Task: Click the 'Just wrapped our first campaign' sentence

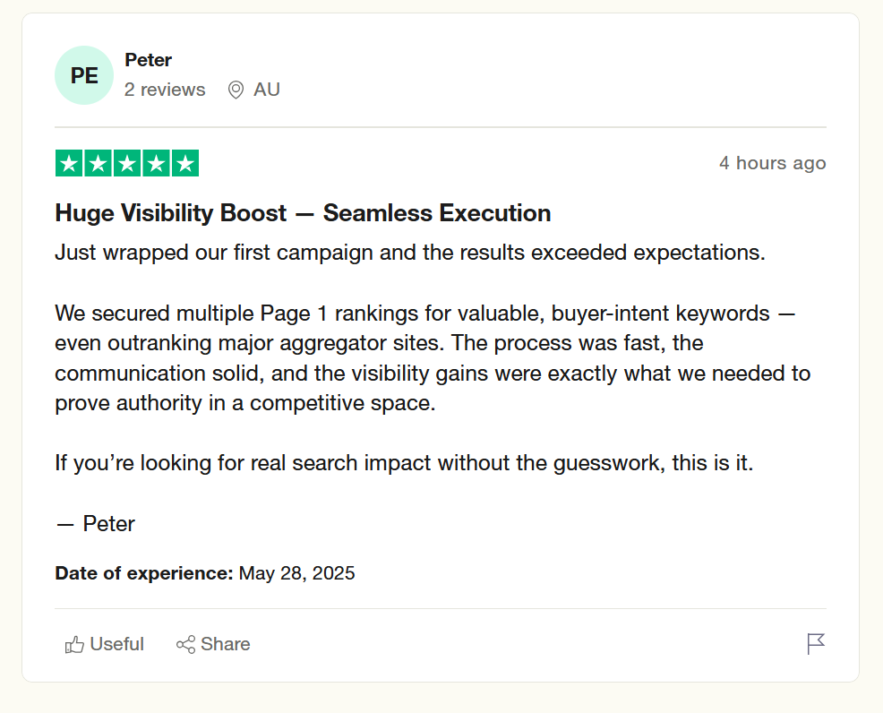Action: (x=410, y=252)
